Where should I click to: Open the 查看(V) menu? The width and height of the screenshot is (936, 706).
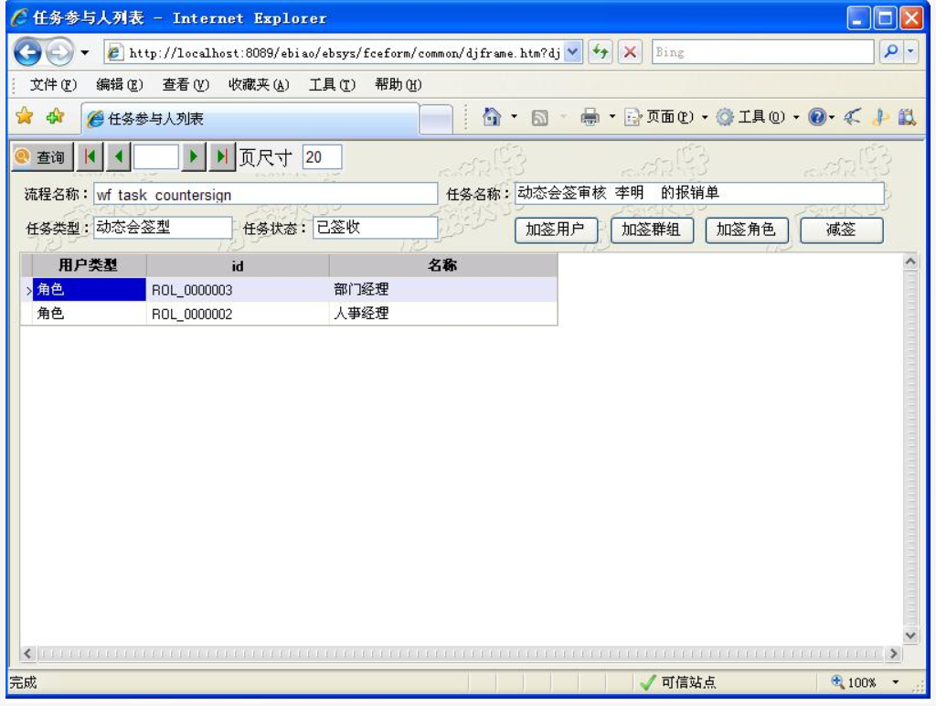[x=186, y=85]
